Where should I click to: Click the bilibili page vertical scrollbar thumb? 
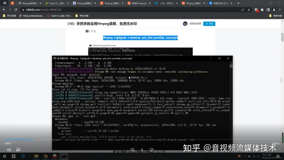[x=282, y=37]
